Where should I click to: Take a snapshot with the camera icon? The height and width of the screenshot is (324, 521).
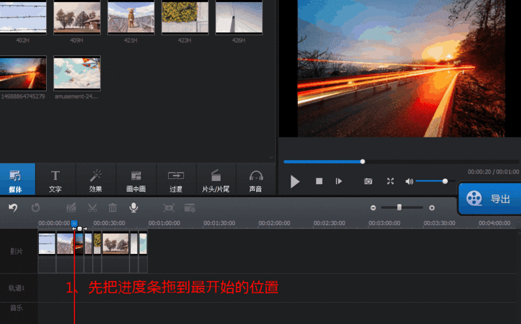[x=368, y=181]
